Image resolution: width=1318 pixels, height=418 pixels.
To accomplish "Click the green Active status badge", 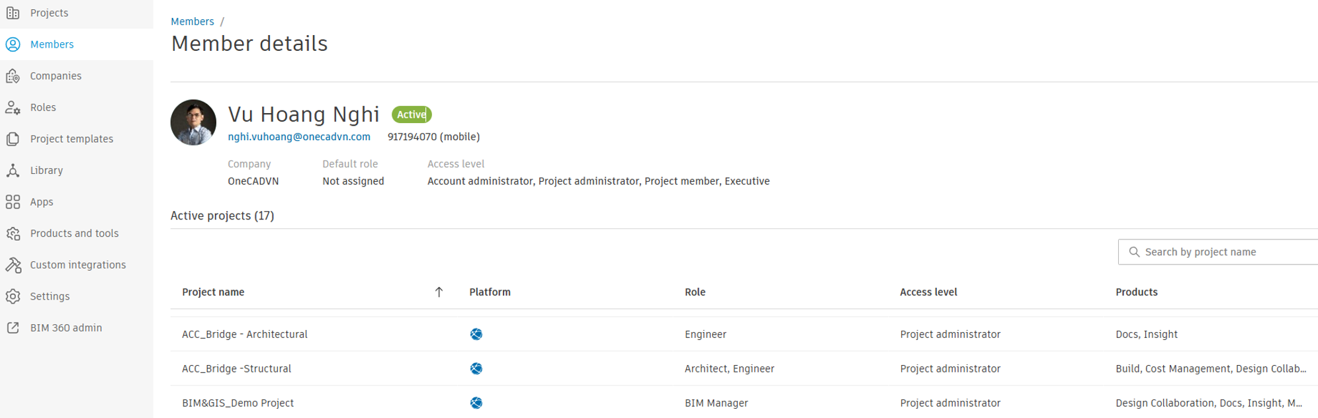I will [x=412, y=114].
